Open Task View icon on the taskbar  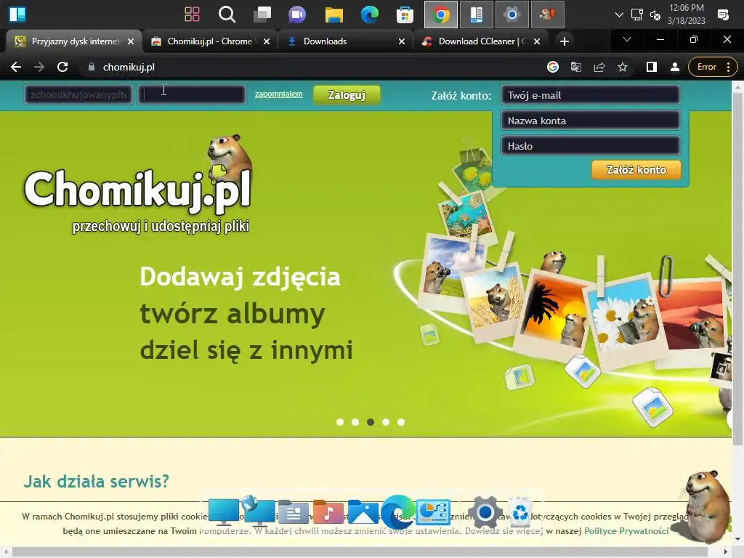coord(262,15)
